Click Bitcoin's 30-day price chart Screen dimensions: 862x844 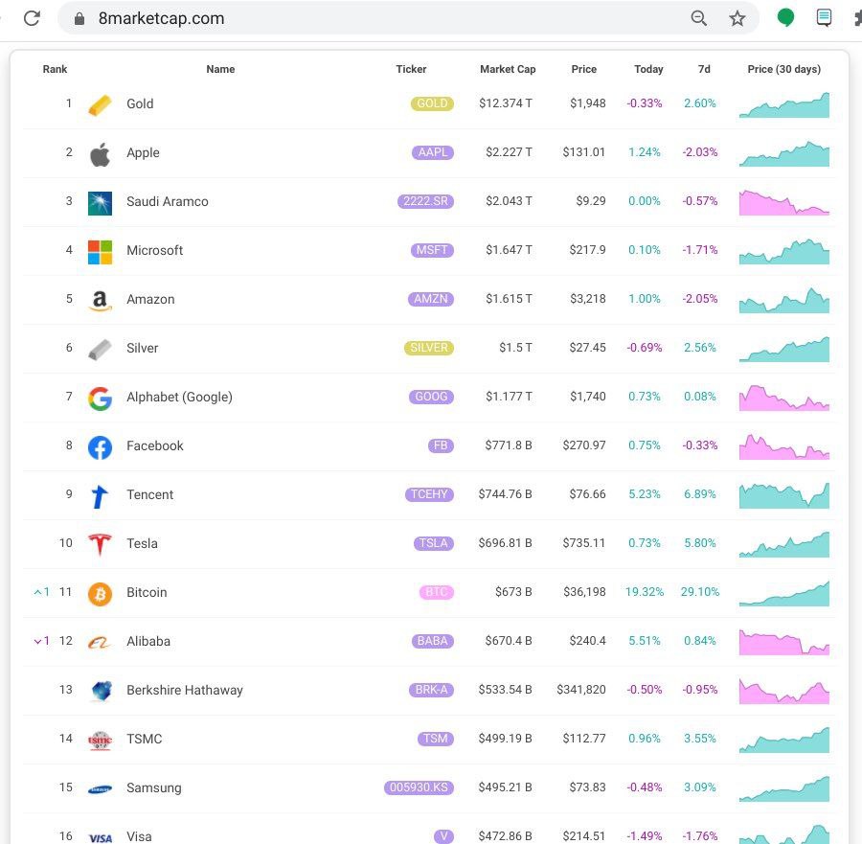[x=783, y=594]
